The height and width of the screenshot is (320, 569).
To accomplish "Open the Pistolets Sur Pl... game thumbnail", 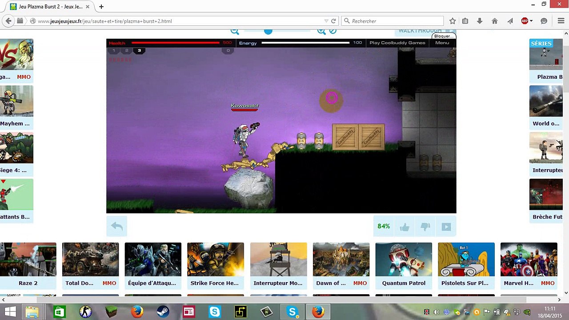I will click(x=466, y=260).
